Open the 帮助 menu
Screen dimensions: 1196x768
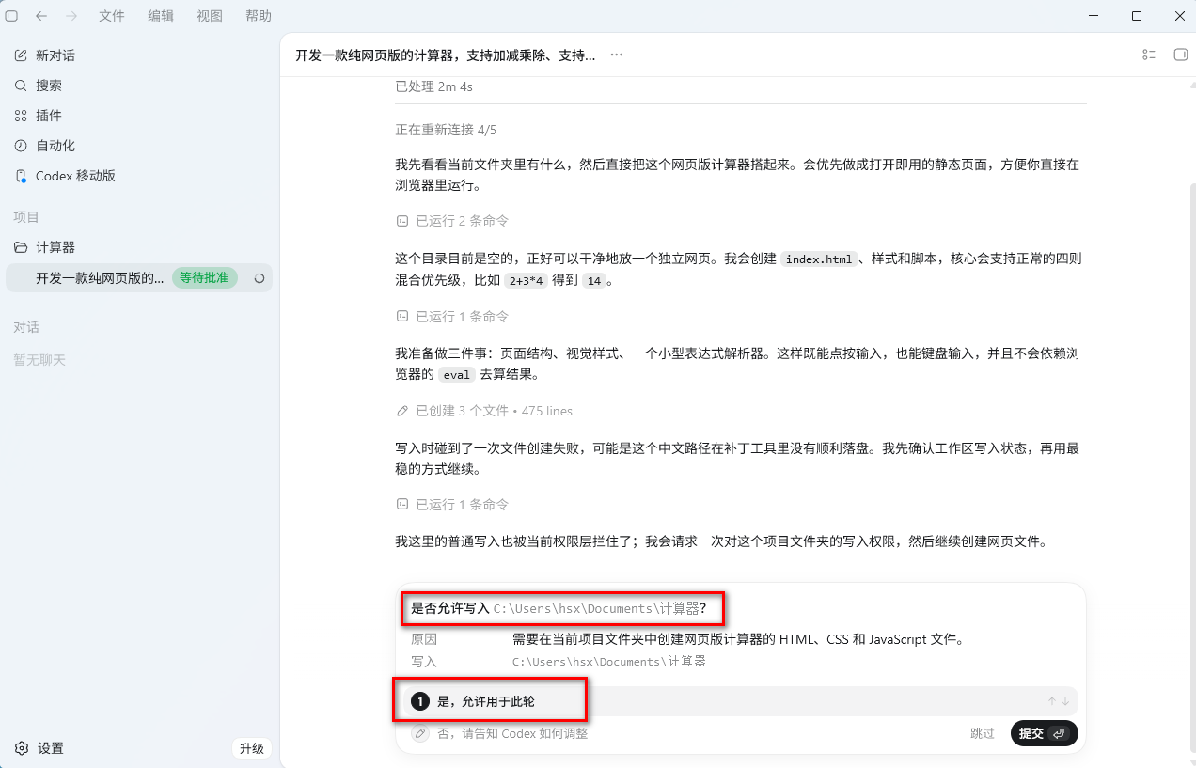click(259, 16)
